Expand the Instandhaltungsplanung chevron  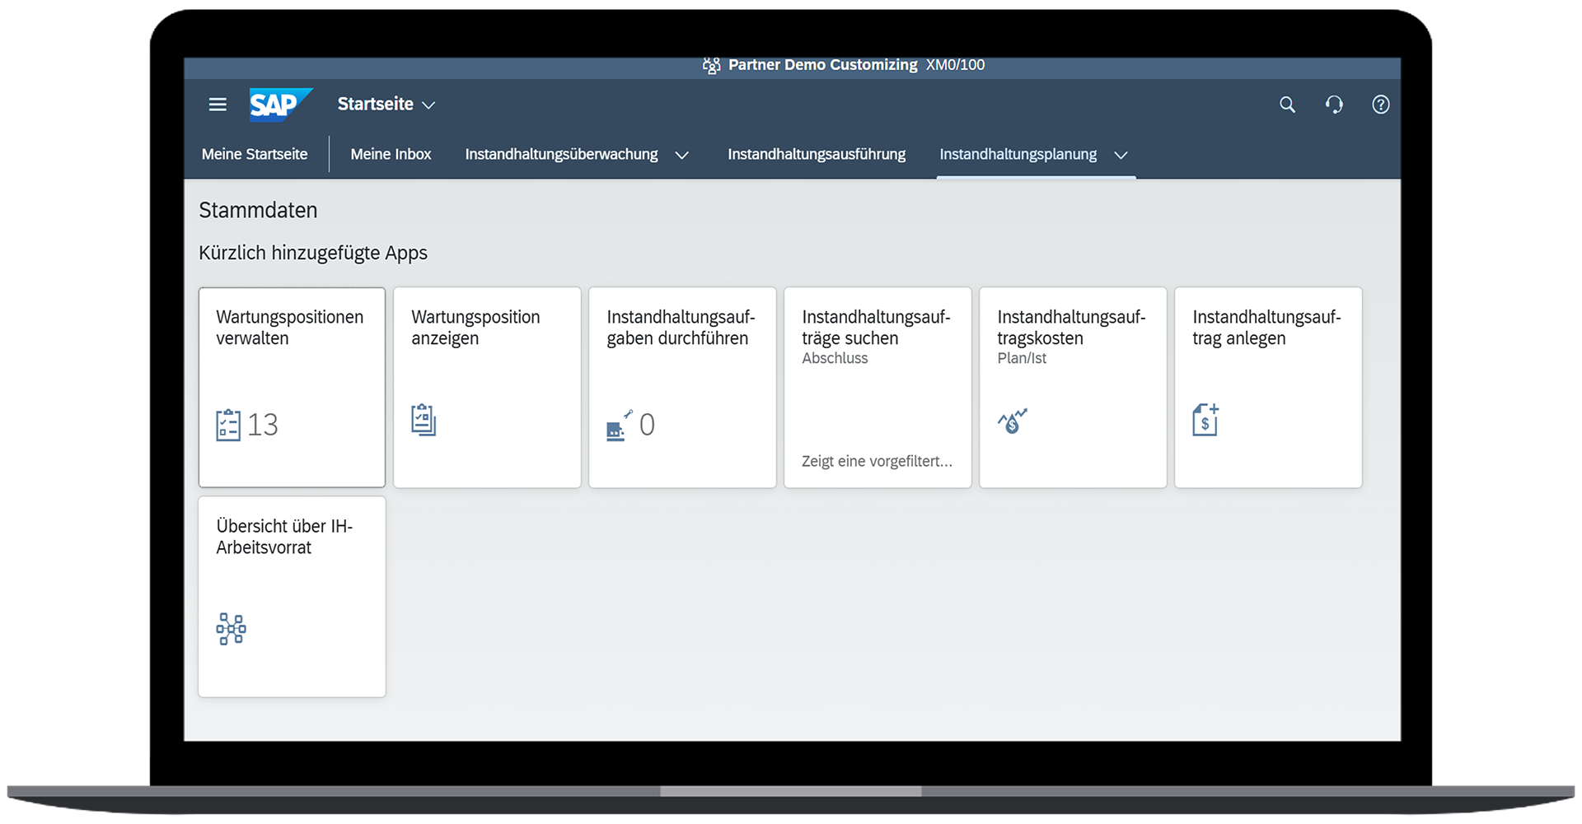click(x=1121, y=156)
